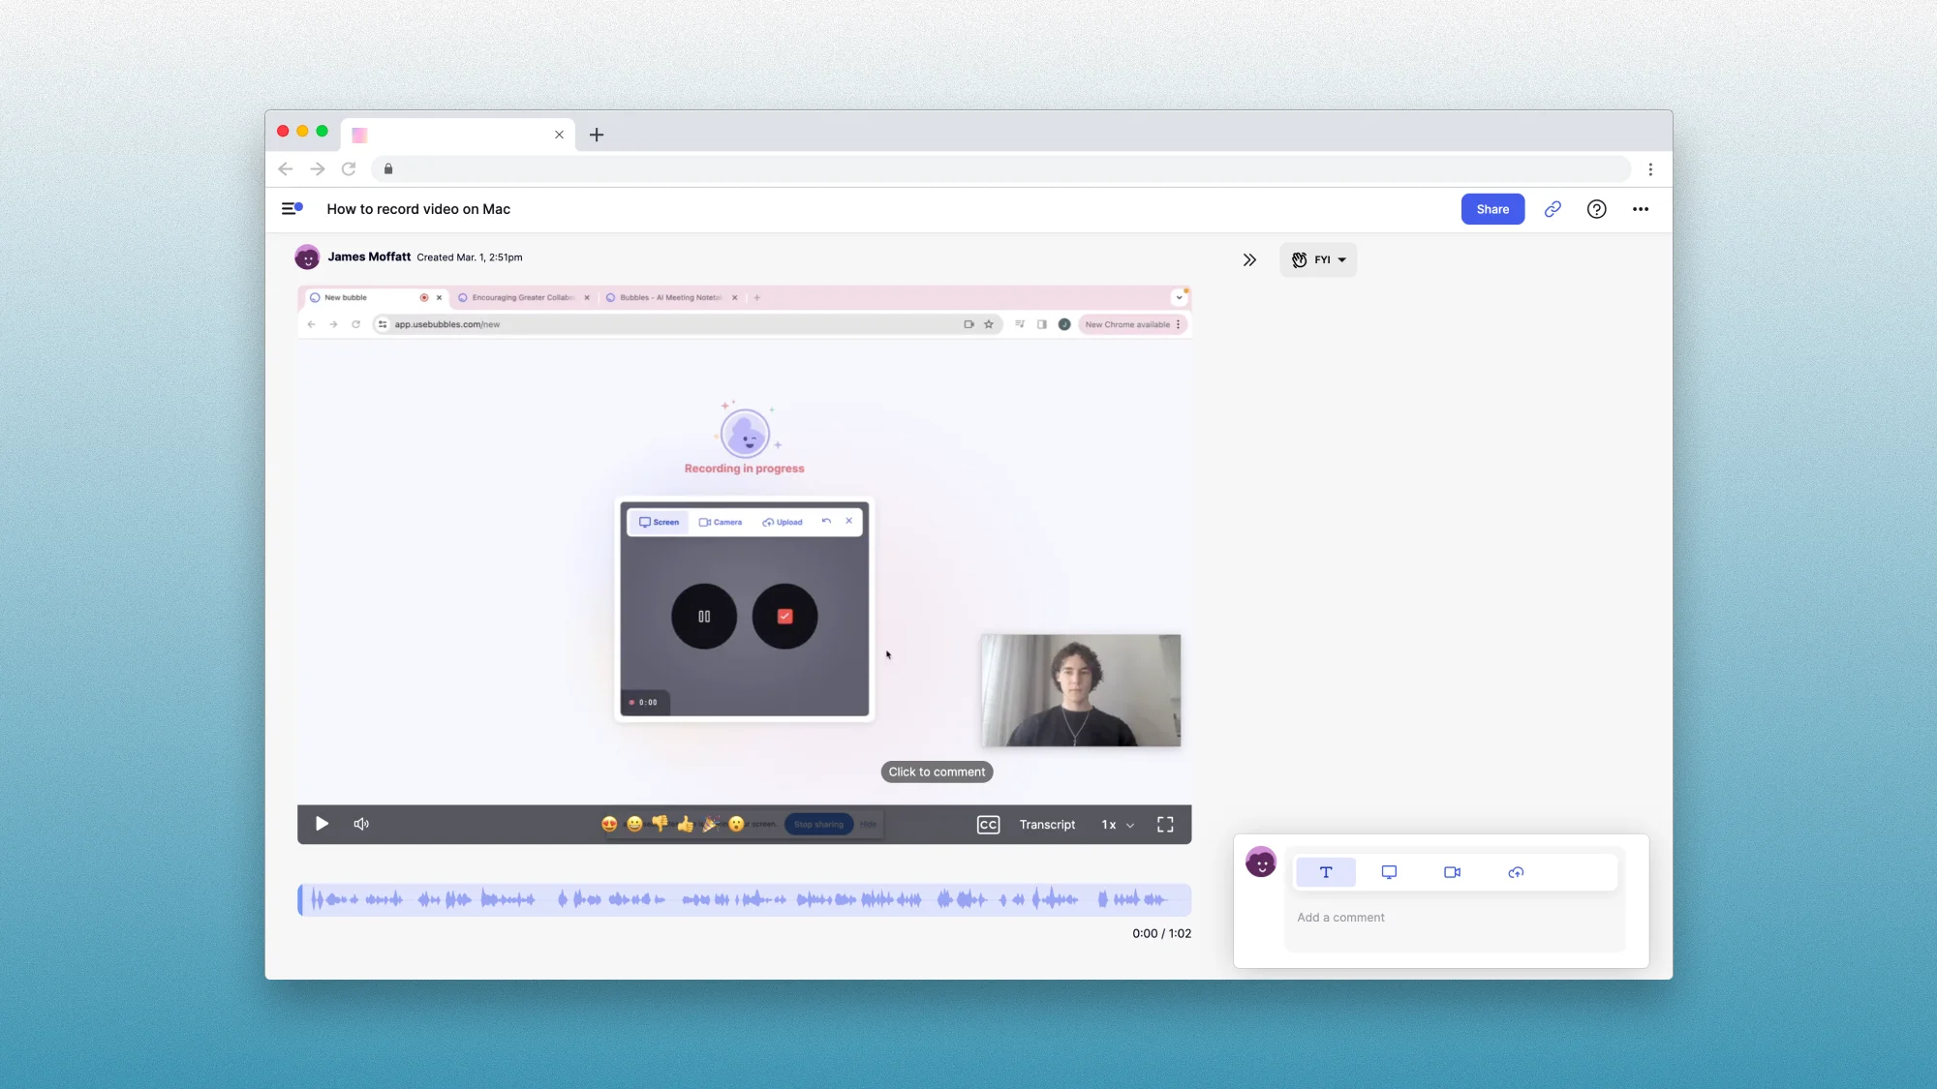1937x1089 pixels.
Task: Open a new browser tab
Action: tap(597, 135)
